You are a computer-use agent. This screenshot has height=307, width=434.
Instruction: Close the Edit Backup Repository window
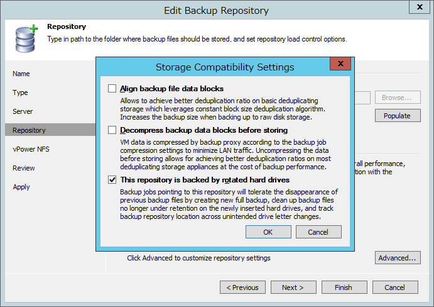point(420,7)
